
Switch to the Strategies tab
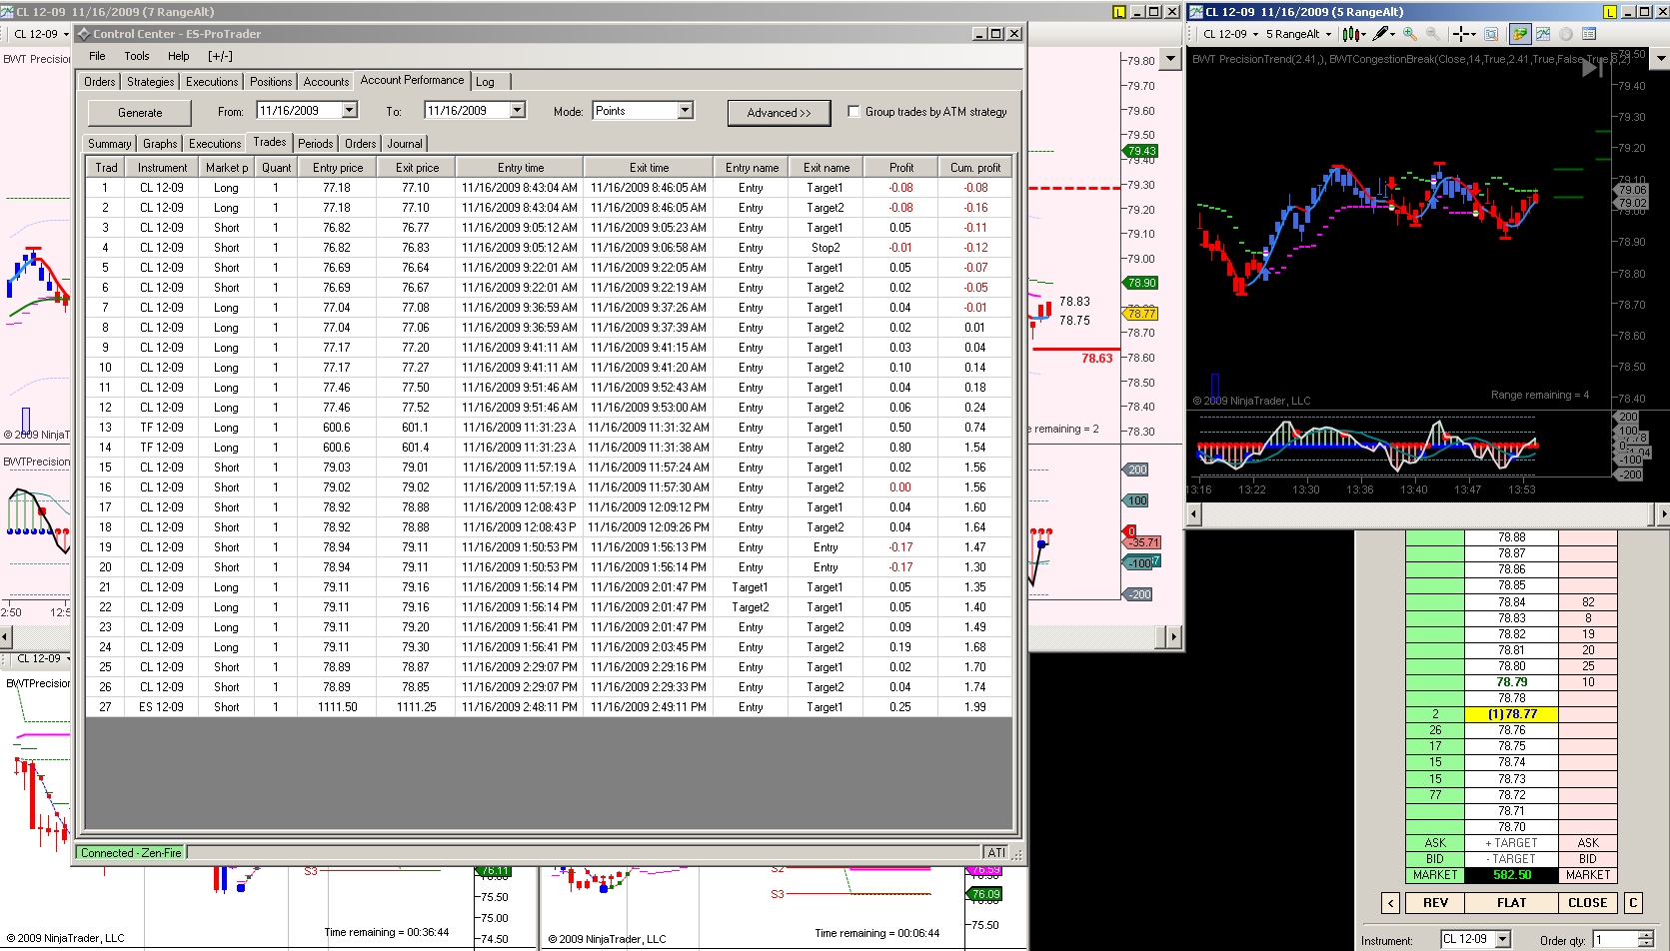coord(150,82)
